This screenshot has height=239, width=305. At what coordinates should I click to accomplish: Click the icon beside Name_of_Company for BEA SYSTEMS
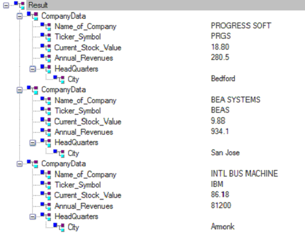coord(46,100)
